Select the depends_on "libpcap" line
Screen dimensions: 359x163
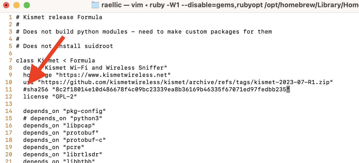[59, 126]
